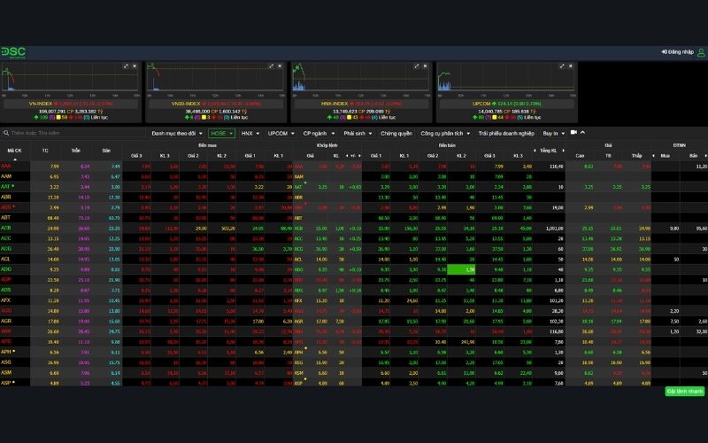The width and height of the screenshot is (708, 443).
Task: Open the Buy In dropdown
Action: coord(554,134)
